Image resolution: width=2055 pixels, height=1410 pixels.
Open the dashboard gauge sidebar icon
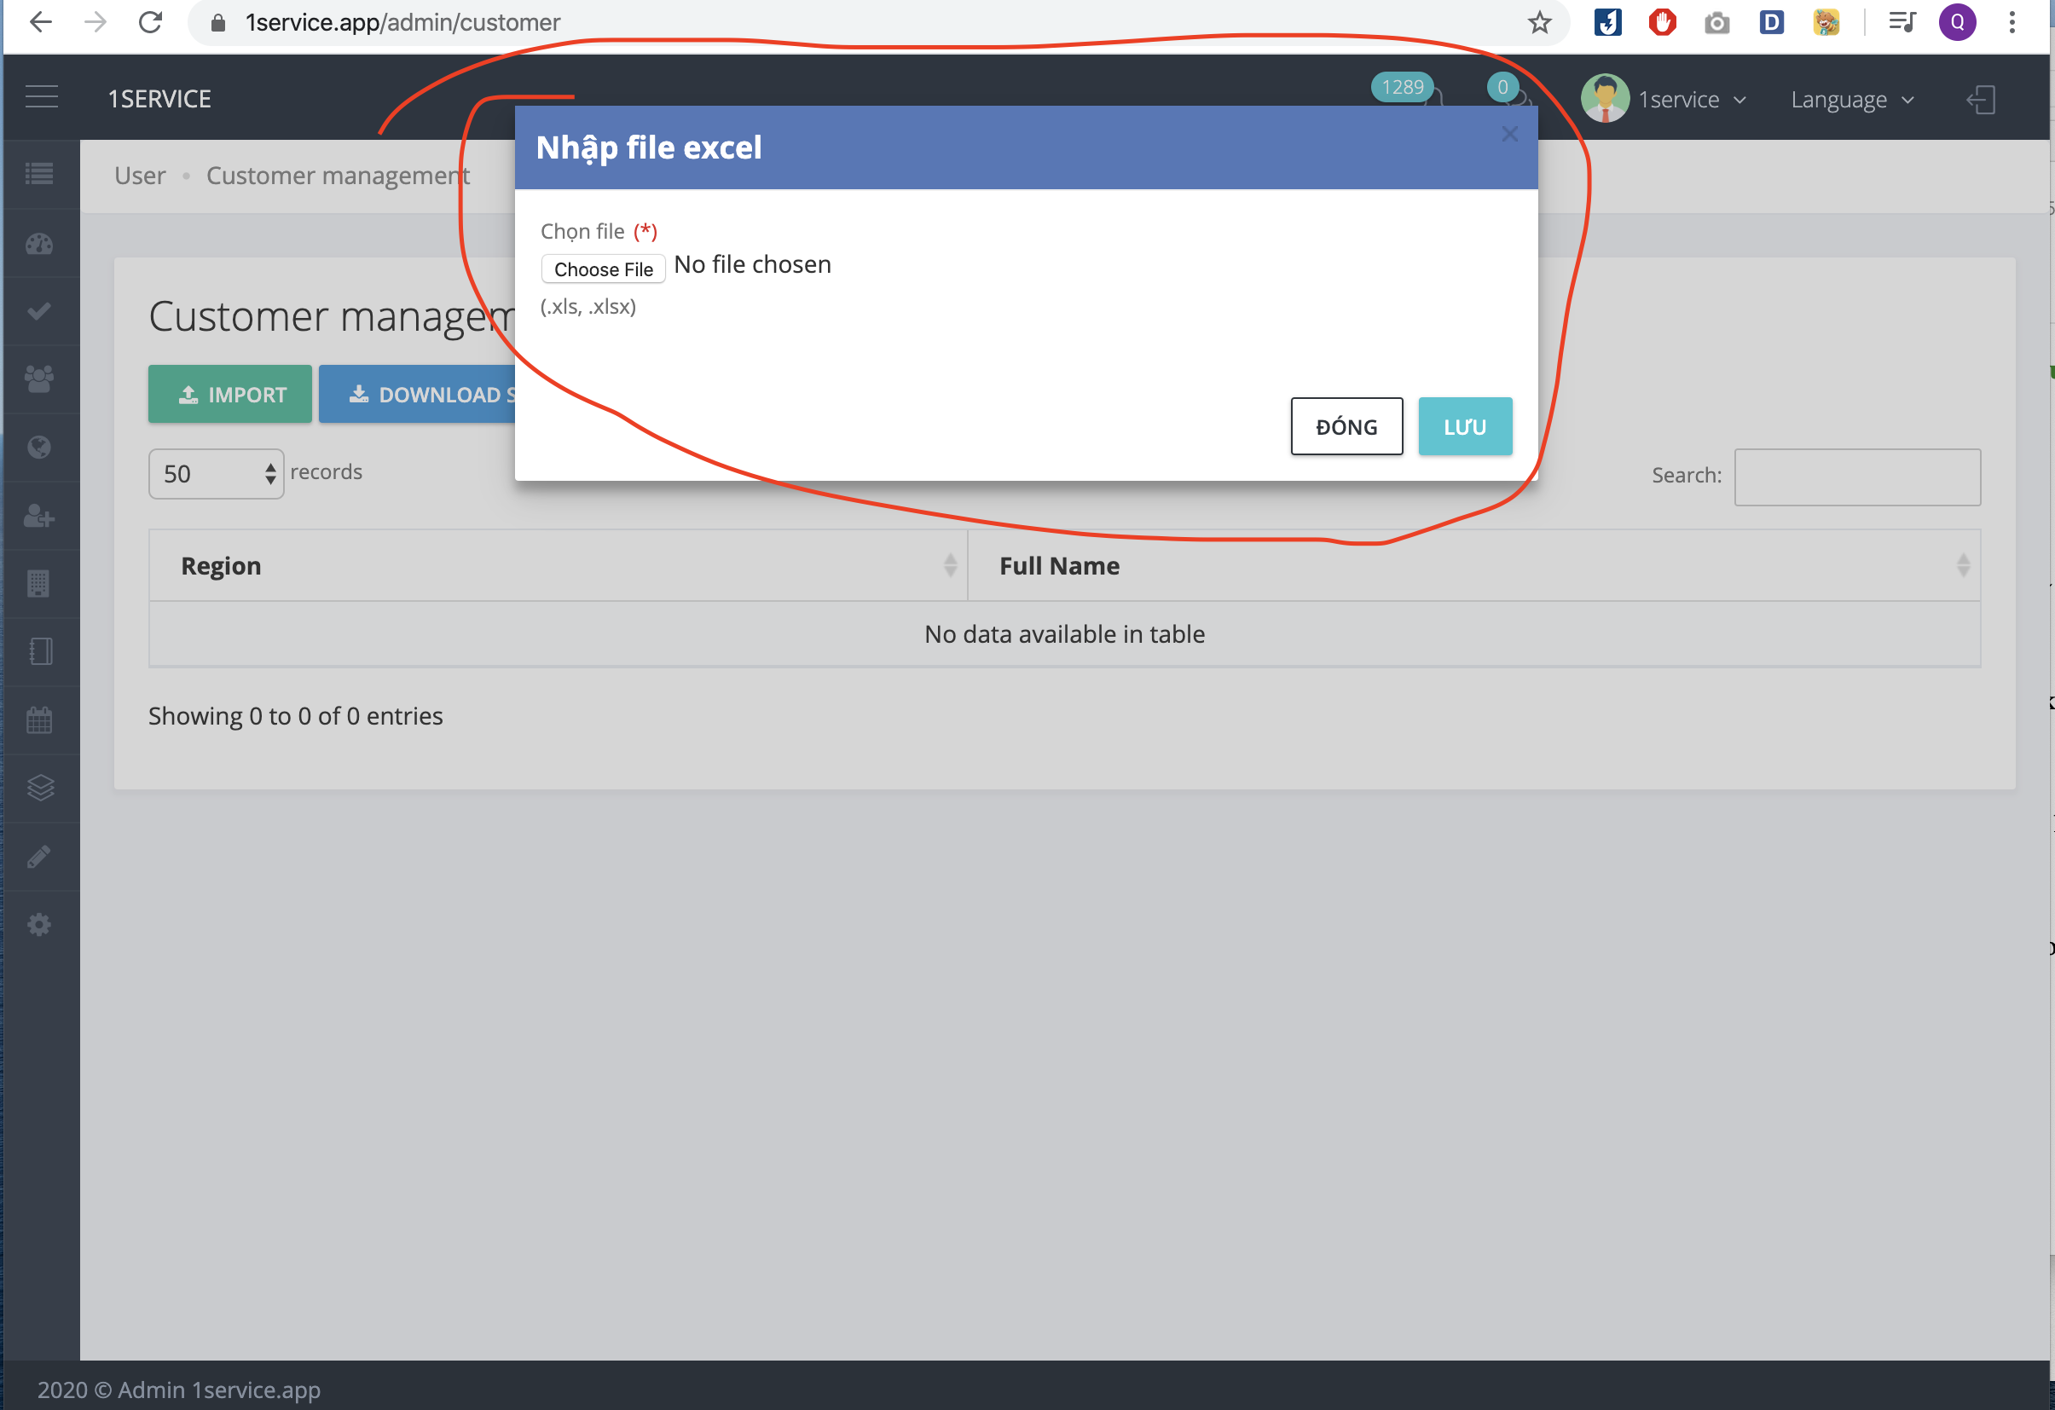pyautogui.click(x=39, y=244)
